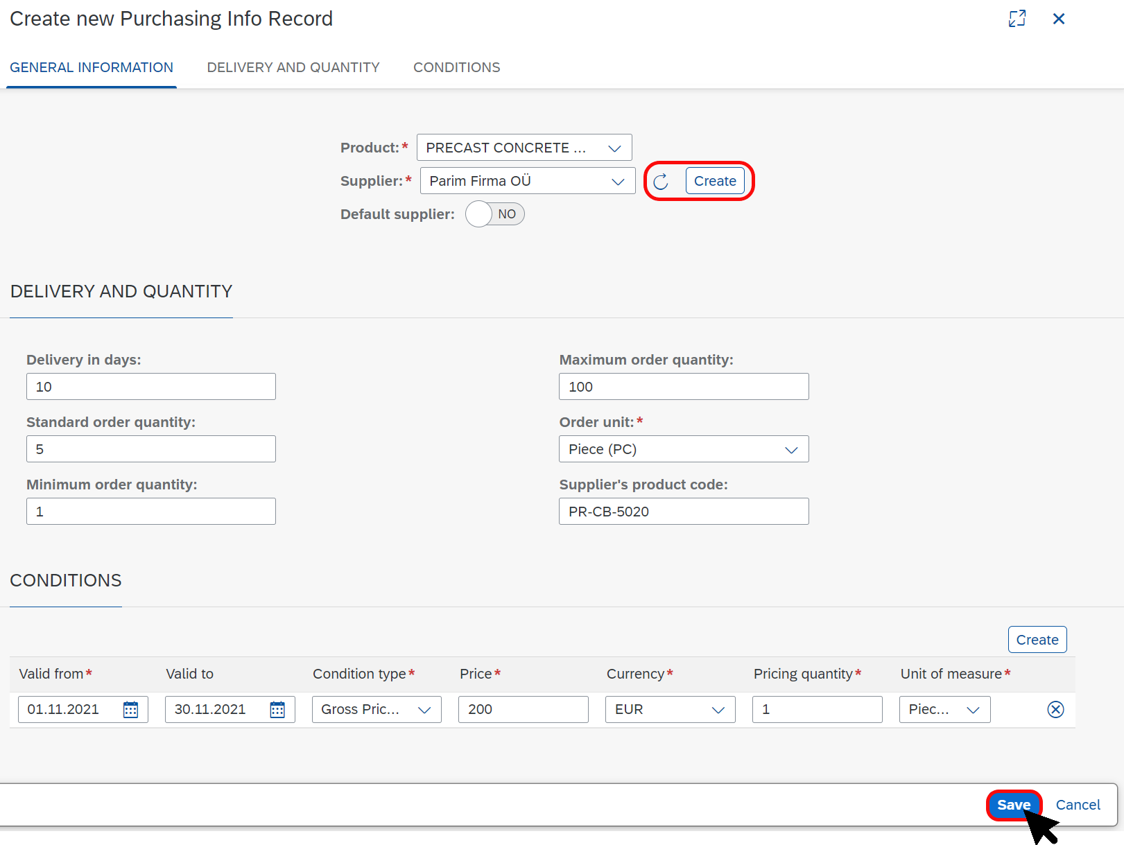Image resolution: width=1124 pixels, height=845 pixels.
Task: Click the Supplier's product code field
Action: pos(683,512)
